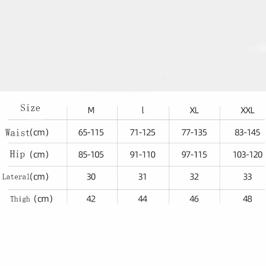Click the thigh value 42
This screenshot has height=266, width=266.
[91, 199]
